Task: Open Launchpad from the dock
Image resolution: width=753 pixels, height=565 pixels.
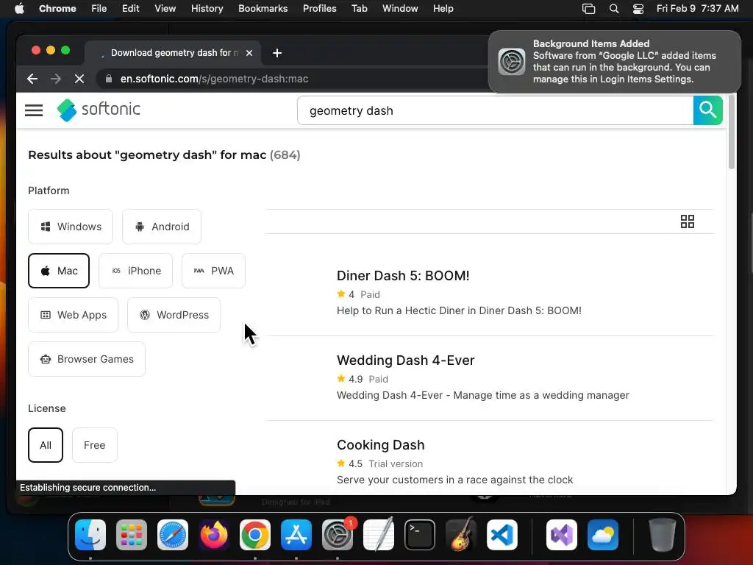Action: (x=132, y=535)
